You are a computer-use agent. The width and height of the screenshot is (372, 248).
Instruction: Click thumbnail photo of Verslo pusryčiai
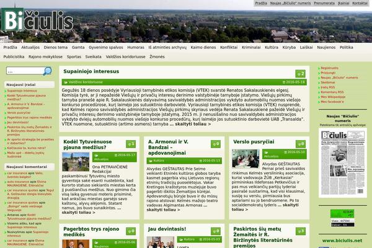pyautogui.click(x=246, y=159)
